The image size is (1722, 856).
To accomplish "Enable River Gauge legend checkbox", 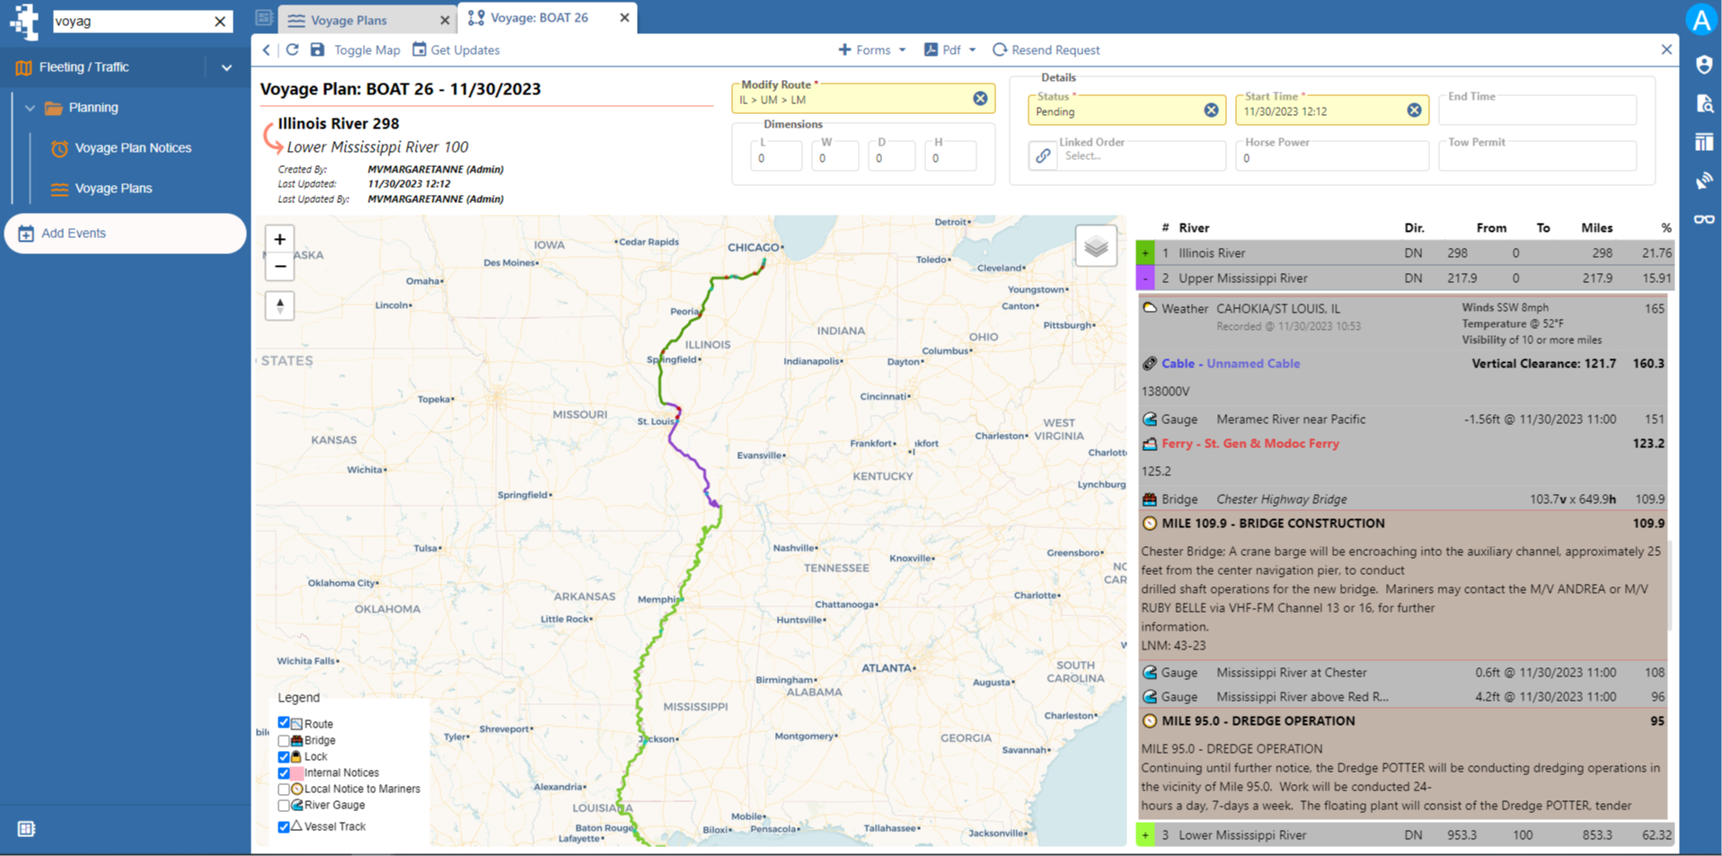I will click(x=284, y=805).
